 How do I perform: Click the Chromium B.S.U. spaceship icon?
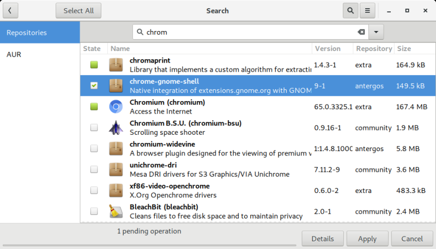pyautogui.click(x=116, y=128)
